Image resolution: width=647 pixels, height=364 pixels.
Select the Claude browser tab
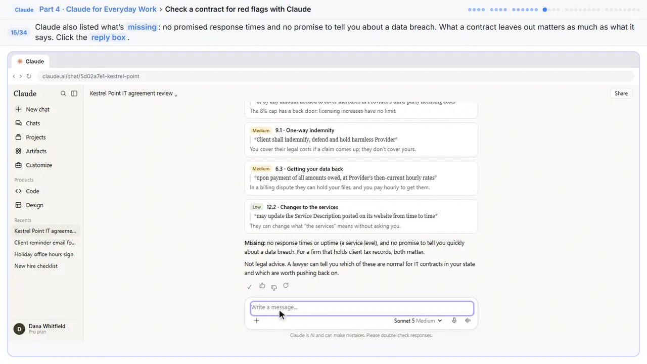(30, 61)
